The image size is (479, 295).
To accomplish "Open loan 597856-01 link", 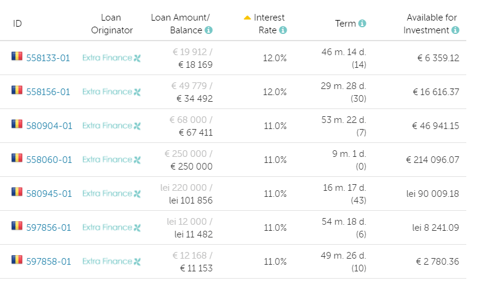I will [48, 228].
